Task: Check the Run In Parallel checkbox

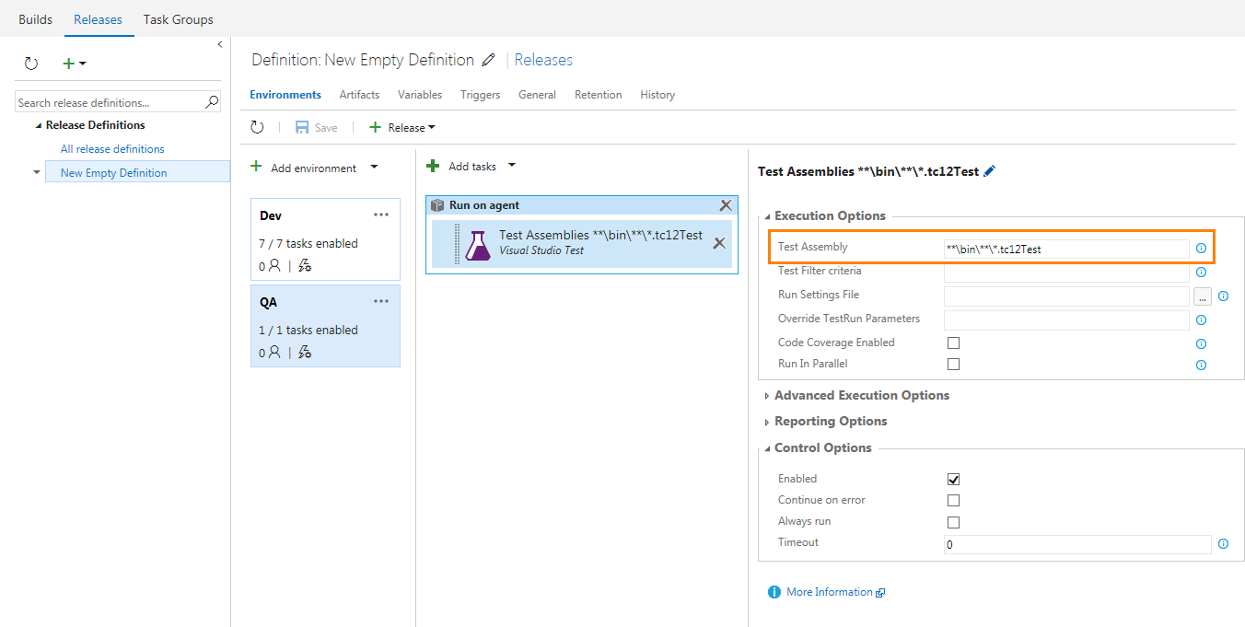Action: coord(953,364)
